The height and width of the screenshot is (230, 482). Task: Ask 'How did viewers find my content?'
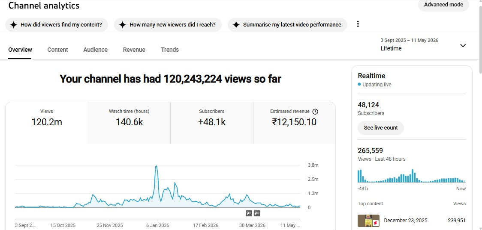(57, 25)
